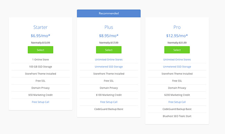The image size is (225, 134).
Task: Open Free Setup Call link in Pro
Action: [177, 102]
